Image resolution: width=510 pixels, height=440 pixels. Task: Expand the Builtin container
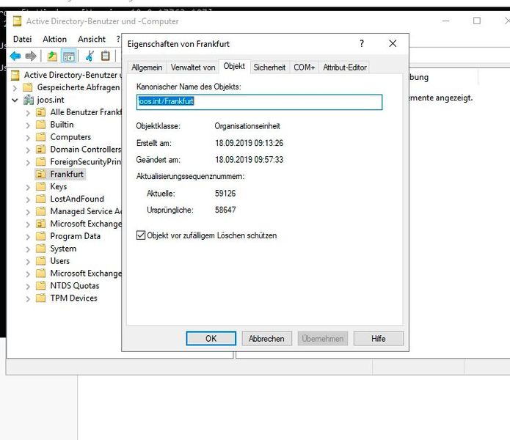click(x=28, y=125)
